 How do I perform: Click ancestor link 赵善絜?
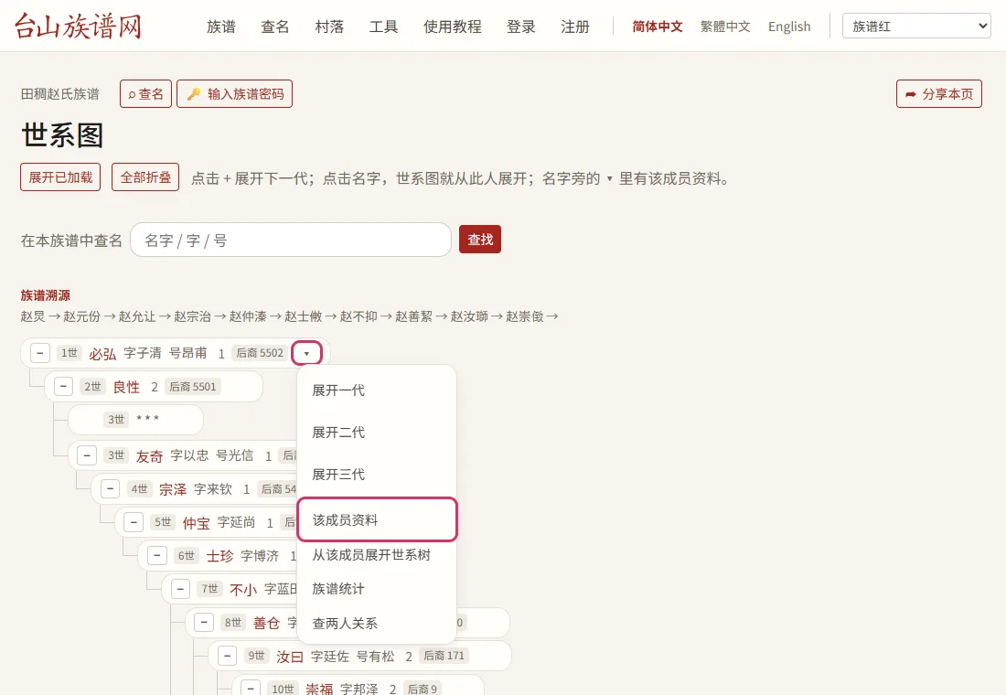[413, 316]
